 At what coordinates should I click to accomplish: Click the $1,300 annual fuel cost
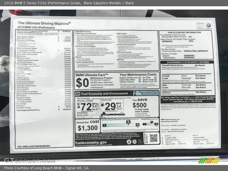88,128
